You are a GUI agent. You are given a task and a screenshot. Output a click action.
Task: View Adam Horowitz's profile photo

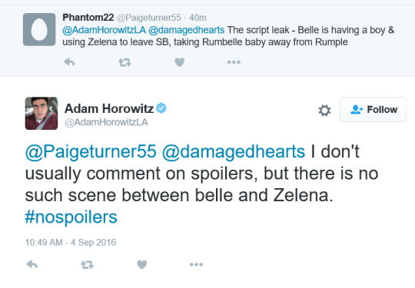point(41,113)
